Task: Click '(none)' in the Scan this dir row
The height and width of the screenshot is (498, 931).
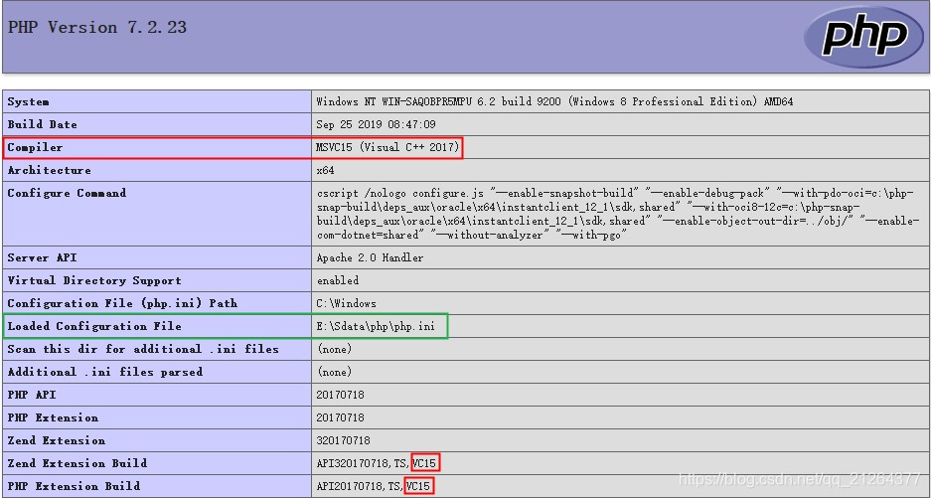Action: pyautogui.click(x=335, y=349)
